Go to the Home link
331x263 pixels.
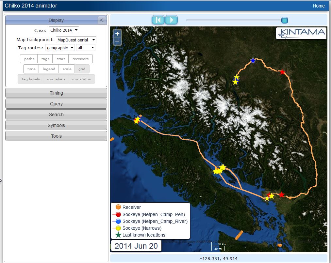(x=319, y=6)
